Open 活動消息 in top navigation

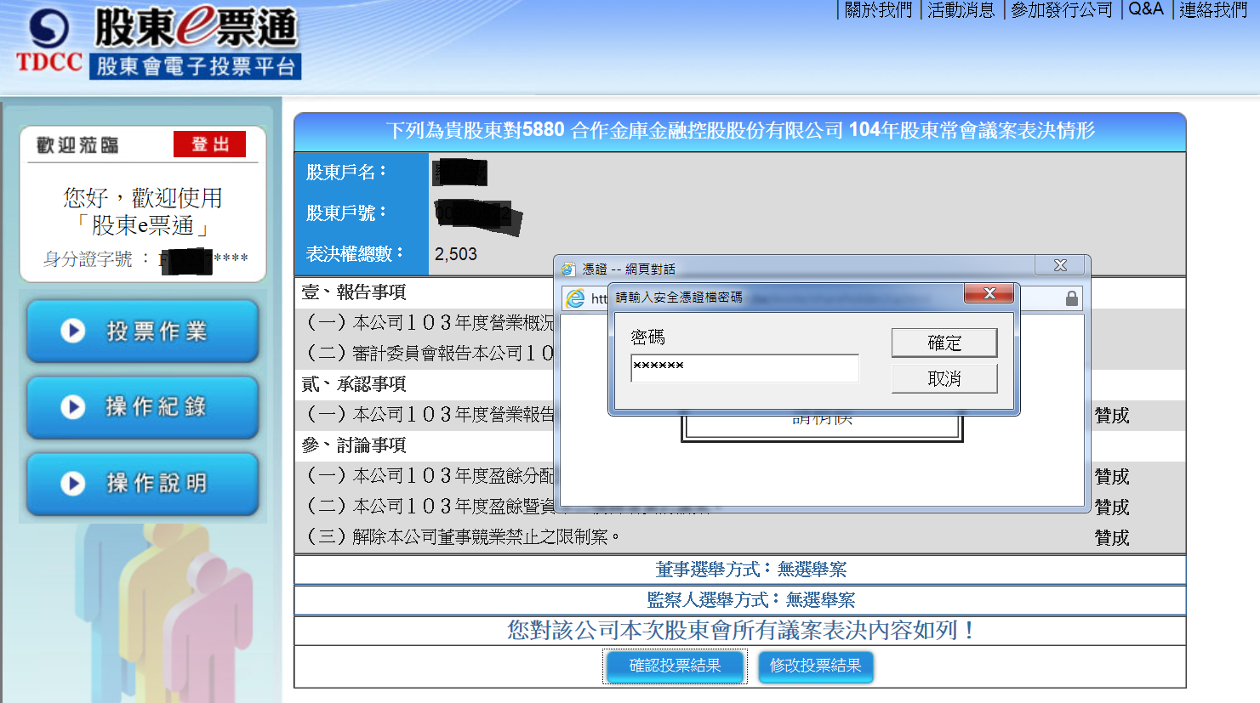pyautogui.click(x=961, y=10)
